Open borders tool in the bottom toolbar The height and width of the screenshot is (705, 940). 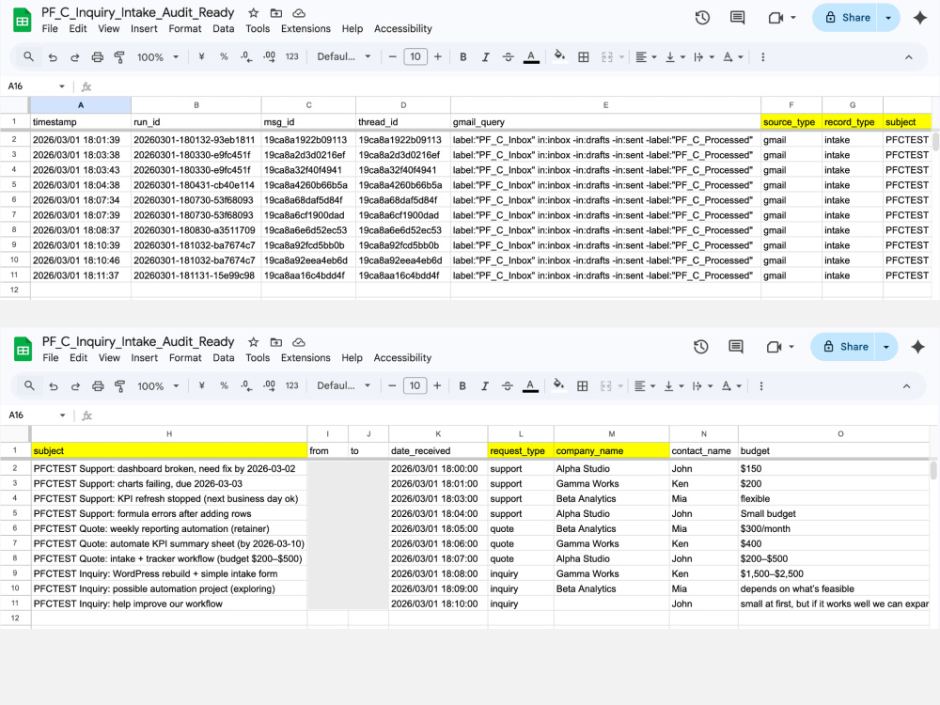582,386
